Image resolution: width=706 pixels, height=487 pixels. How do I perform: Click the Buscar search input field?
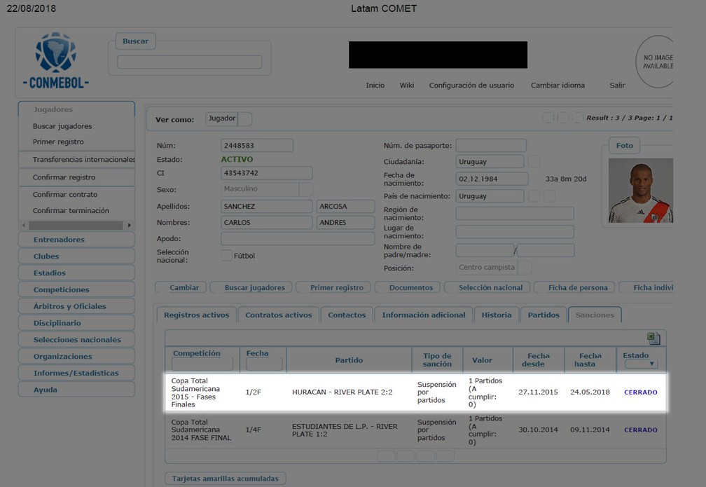(x=189, y=62)
